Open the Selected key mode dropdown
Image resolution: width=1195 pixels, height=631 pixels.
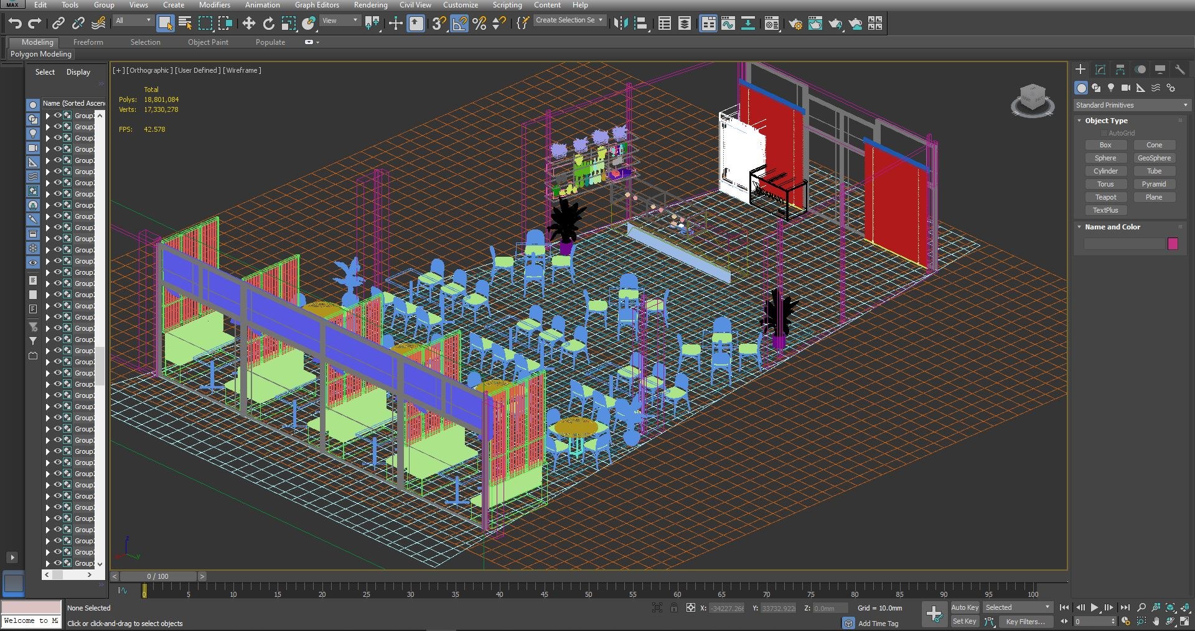1018,607
